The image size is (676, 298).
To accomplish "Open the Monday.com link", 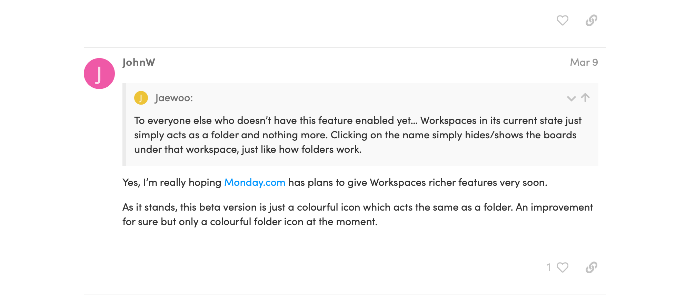I will [255, 182].
